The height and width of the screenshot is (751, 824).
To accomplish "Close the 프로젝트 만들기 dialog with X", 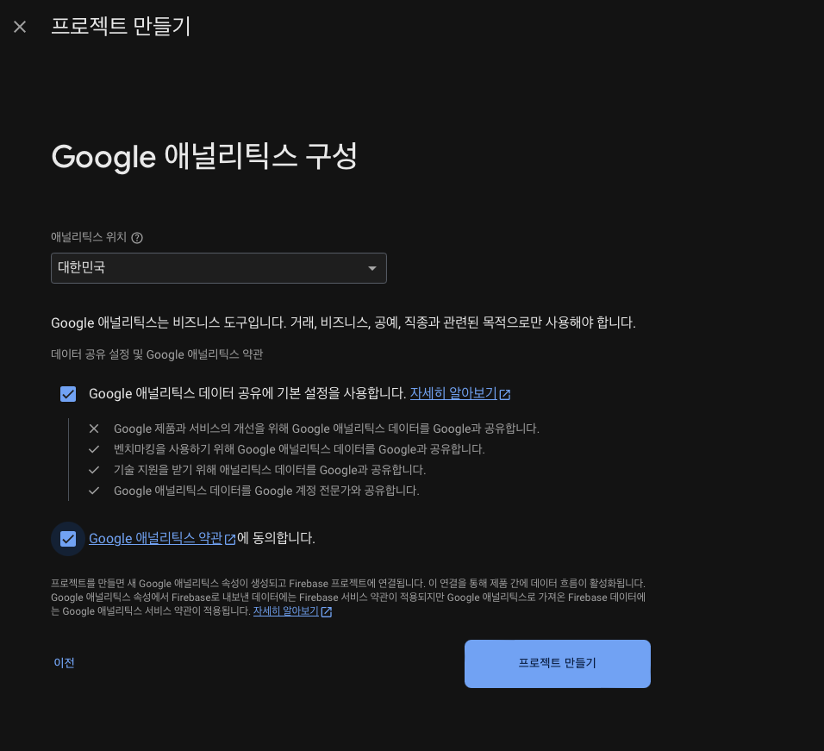I will [x=20, y=27].
